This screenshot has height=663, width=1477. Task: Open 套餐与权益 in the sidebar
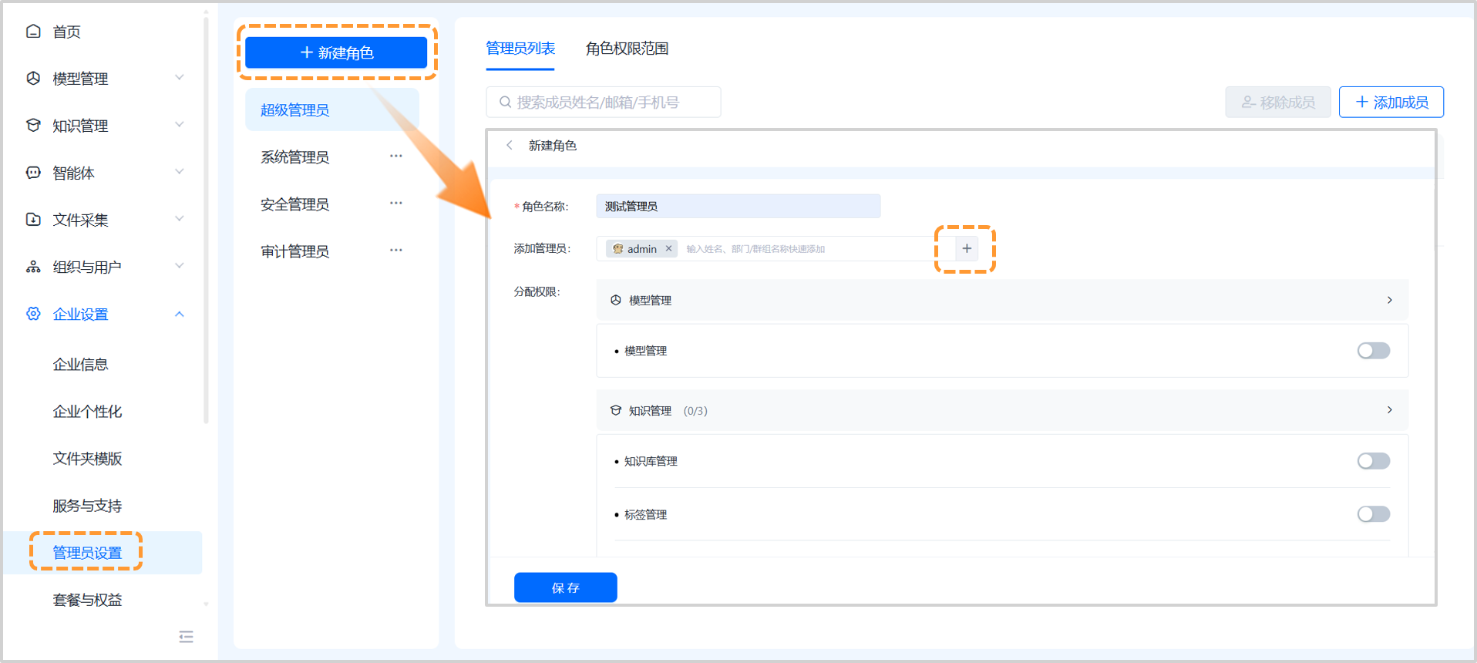(x=87, y=600)
